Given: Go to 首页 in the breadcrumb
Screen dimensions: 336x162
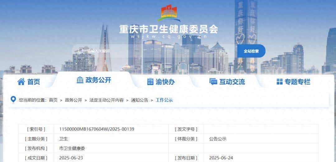Looking at the screenshot, I should click(x=53, y=100).
